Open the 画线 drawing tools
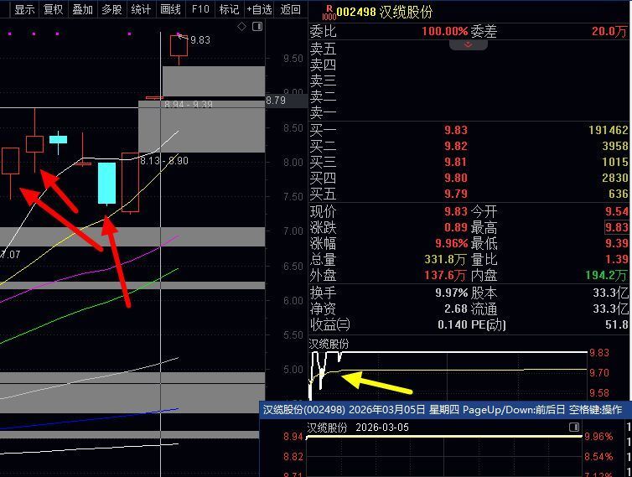The width and height of the screenshot is (632, 477). click(x=170, y=9)
